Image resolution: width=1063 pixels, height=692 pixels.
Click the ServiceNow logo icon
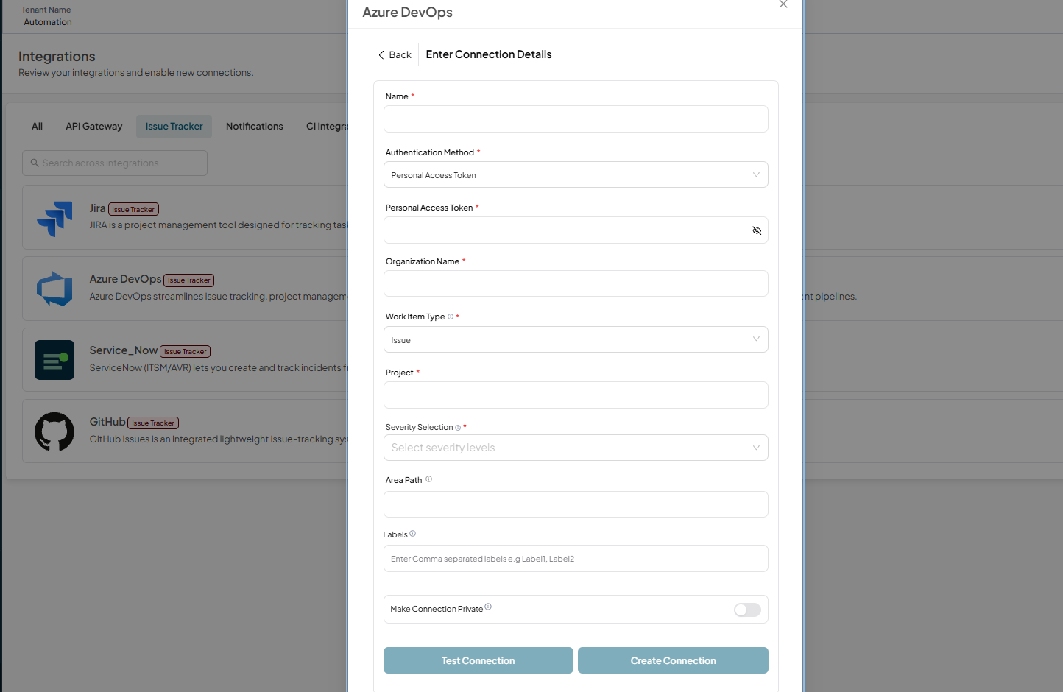point(54,360)
